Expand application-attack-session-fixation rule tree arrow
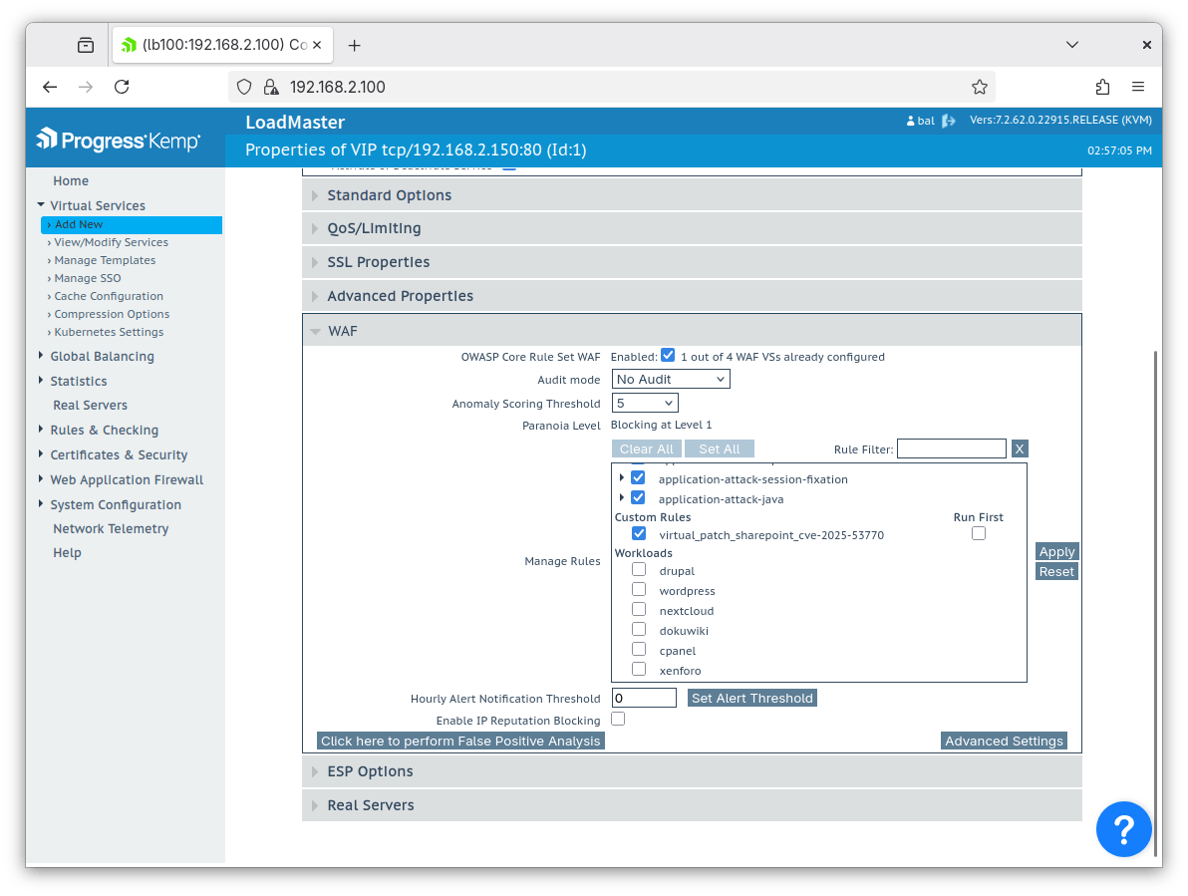The image size is (1188, 896). coord(621,478)
